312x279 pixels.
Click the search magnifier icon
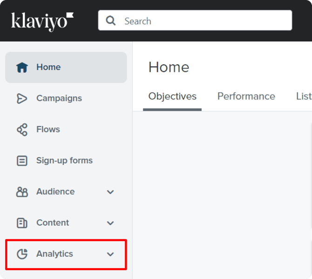[x=111, y=21]
